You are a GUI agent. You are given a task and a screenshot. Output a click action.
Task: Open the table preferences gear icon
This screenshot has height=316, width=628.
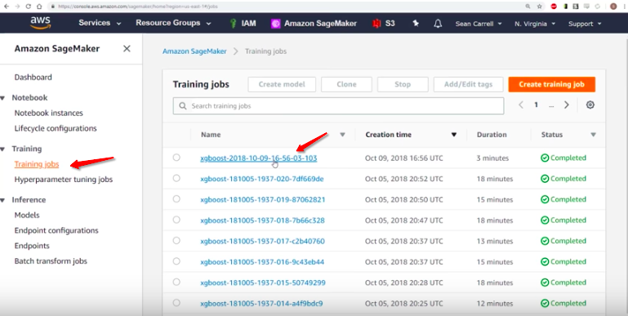590,105
